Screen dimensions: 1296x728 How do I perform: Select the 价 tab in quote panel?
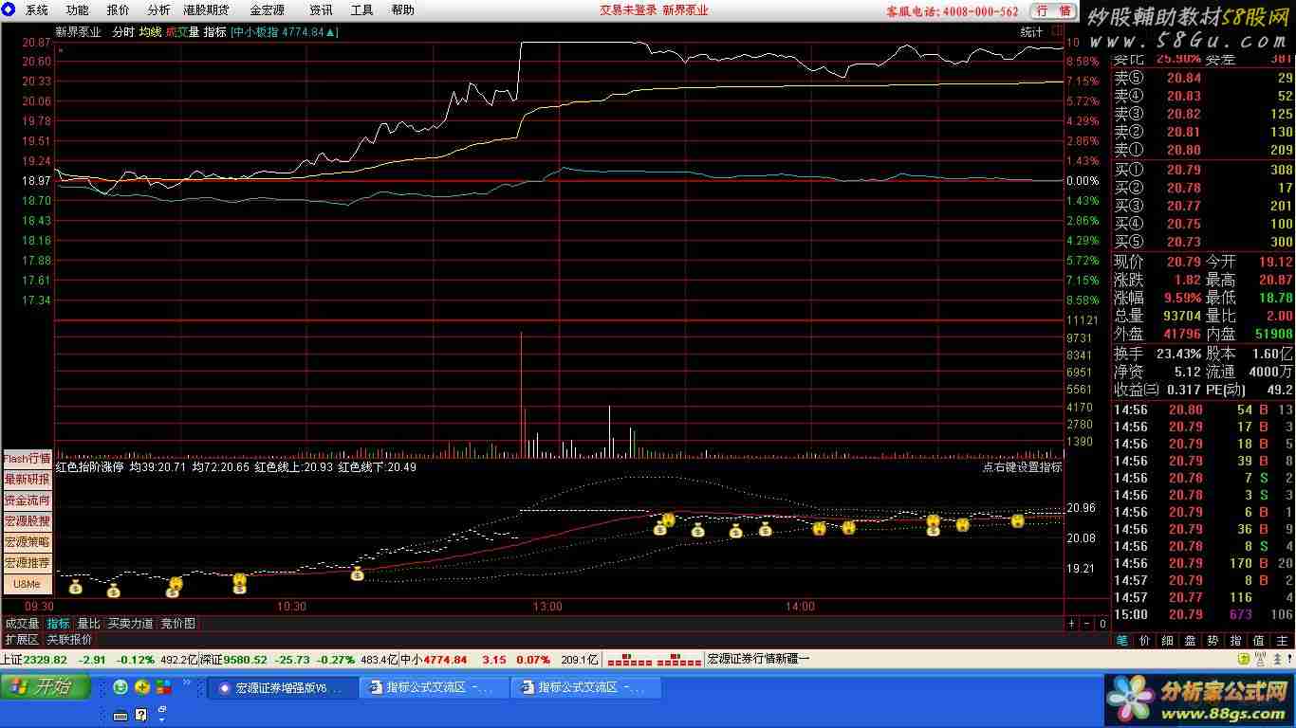(x=1144, y=641)
